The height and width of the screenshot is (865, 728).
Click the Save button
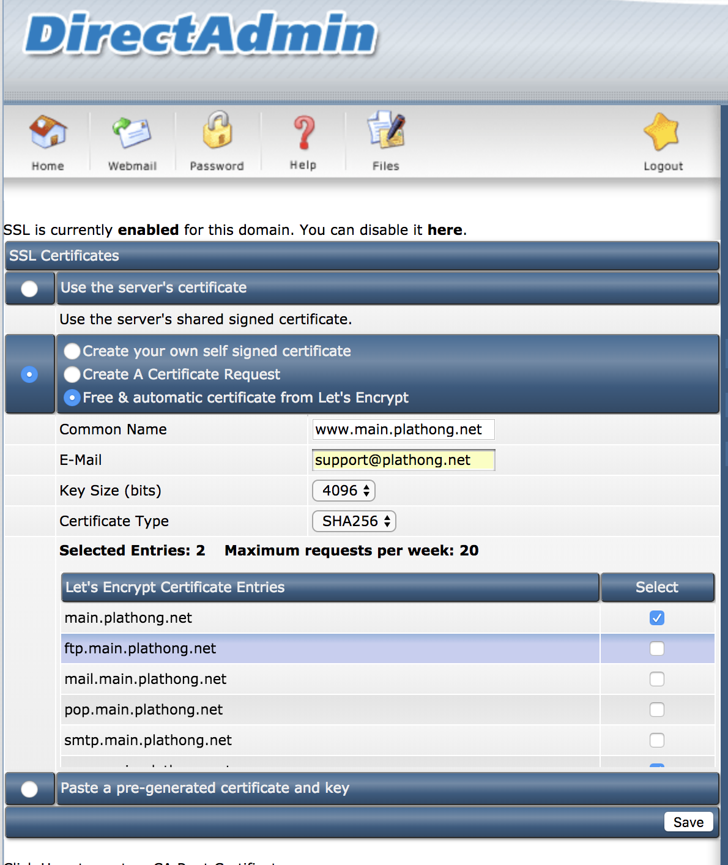click(x=689, y=822)
